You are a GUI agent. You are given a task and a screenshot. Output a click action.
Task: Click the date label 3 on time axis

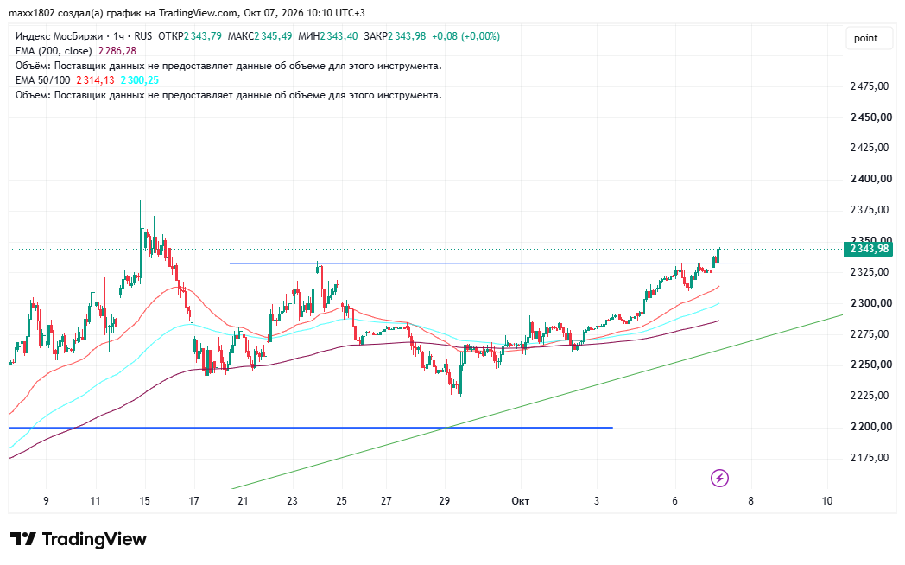(x=597, y=501)
